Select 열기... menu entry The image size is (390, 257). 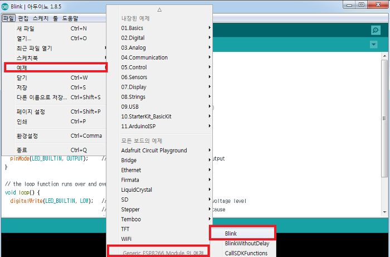[x=54, y=38]
